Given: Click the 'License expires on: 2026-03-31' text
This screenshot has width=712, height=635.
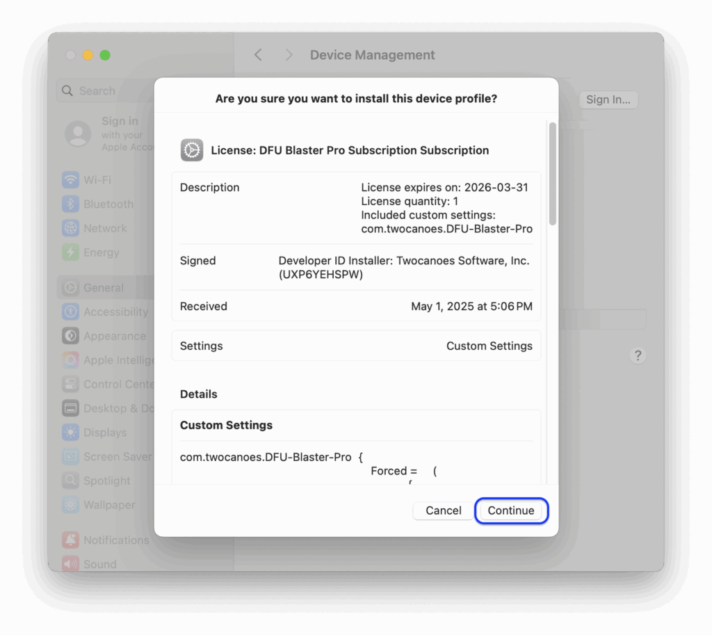Looking at the screenshot, I should (x=444, y=188).
